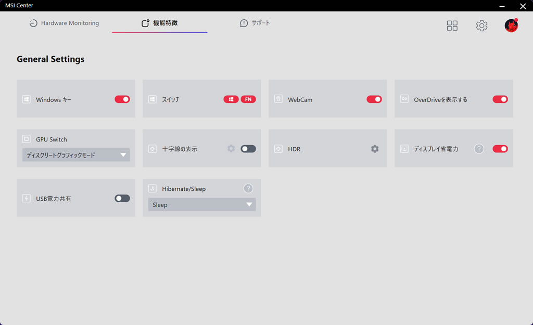
Task: Click the GPU Switch card icon
Action: coord(26,139)
